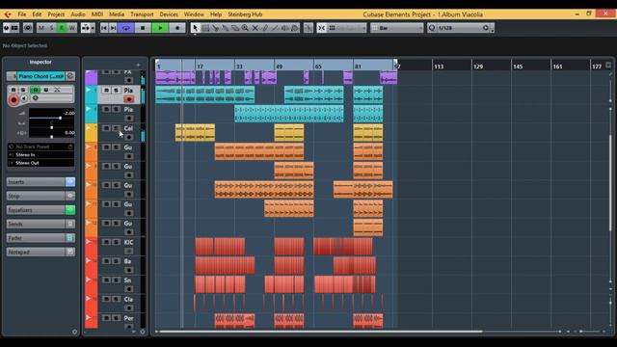Toggle Snap on/off button
617x347 pixels.
[x=321, y=28]
